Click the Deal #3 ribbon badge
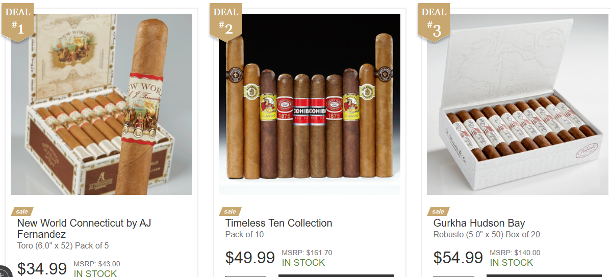The image size is (611, 277). tap(434, 21)
